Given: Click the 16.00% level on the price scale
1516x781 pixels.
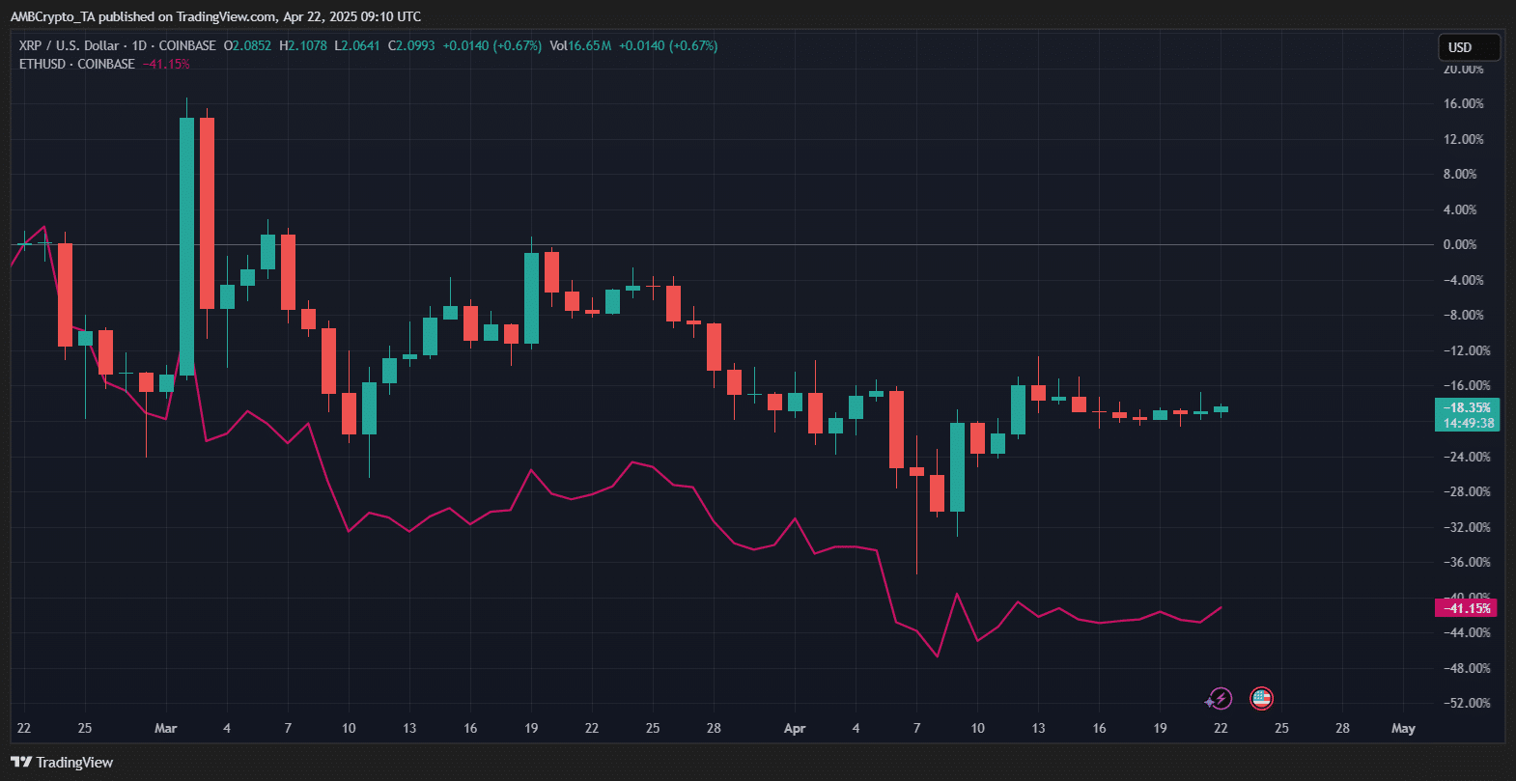Looking at the screenshot, I should (1463, 104).
